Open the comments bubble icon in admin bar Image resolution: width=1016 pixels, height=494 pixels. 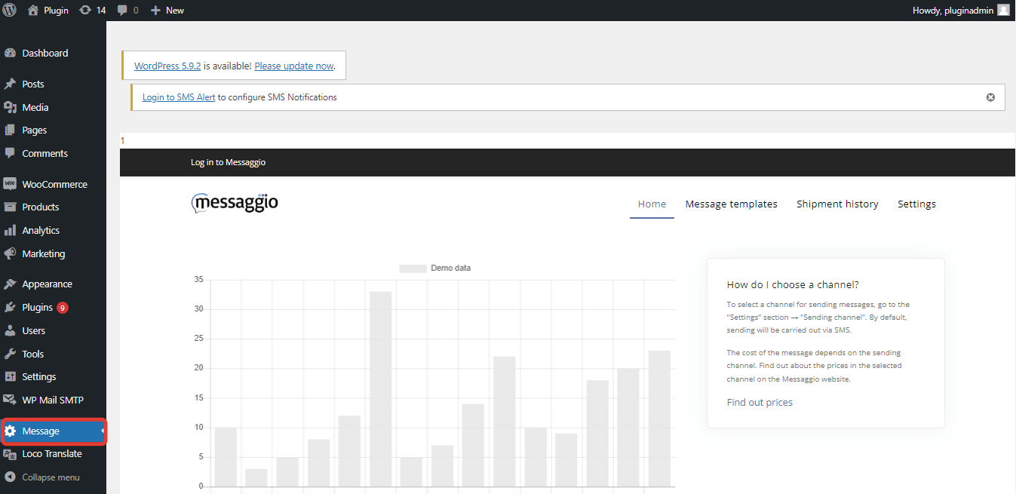click(x=123, y=11)
